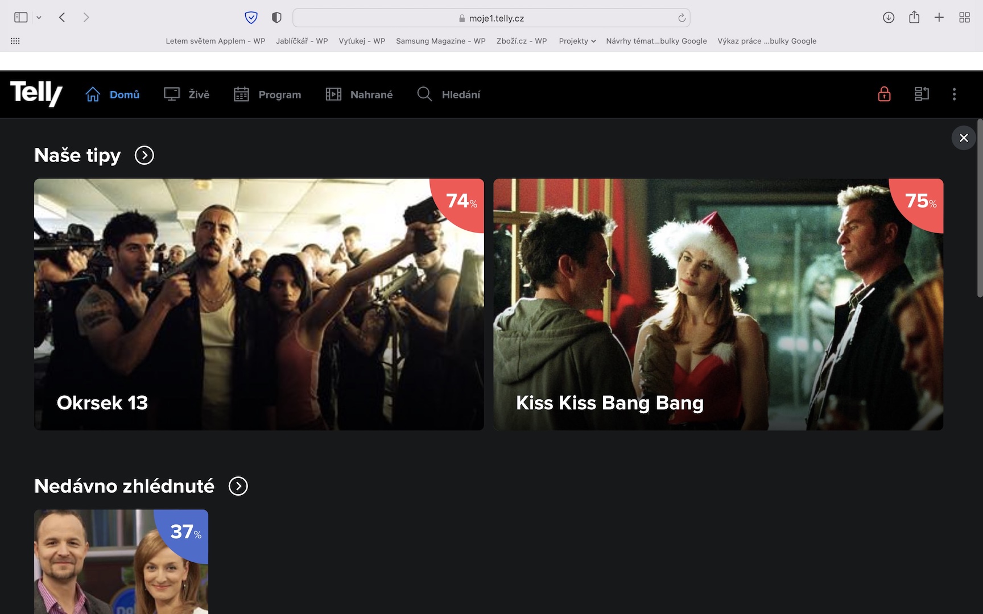Open the Letem světem Applem - WP bookmark
983x614 pixels.
point(216,41)
